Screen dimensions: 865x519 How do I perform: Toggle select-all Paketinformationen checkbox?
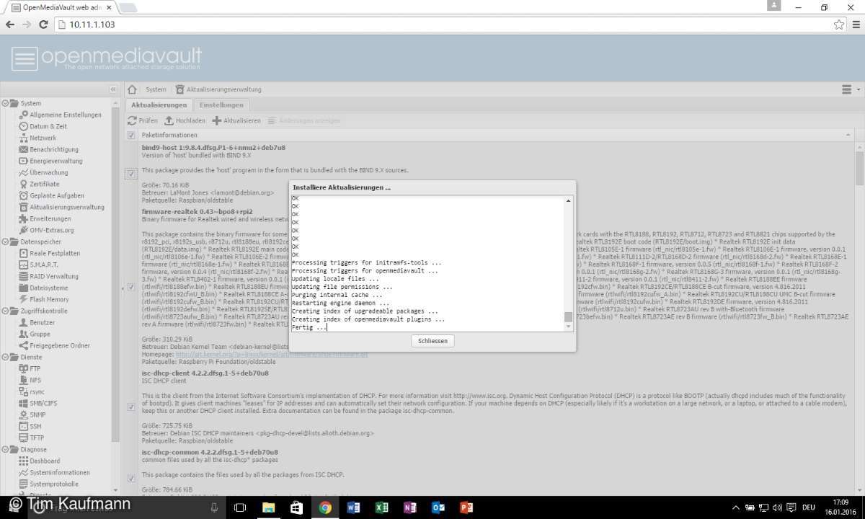(131, 135)
